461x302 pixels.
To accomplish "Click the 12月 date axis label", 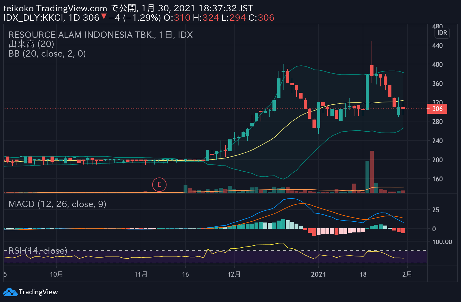I will (234, 274).
